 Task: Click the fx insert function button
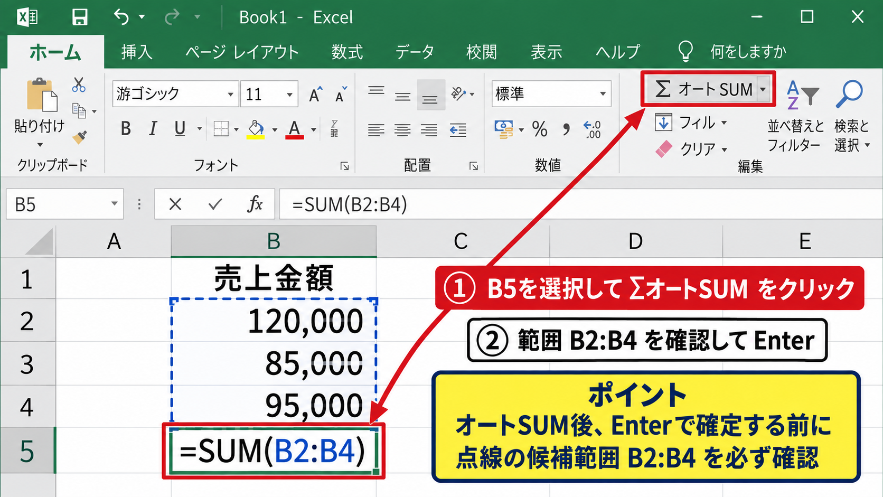pyautogui.click(x=255, y=204)
